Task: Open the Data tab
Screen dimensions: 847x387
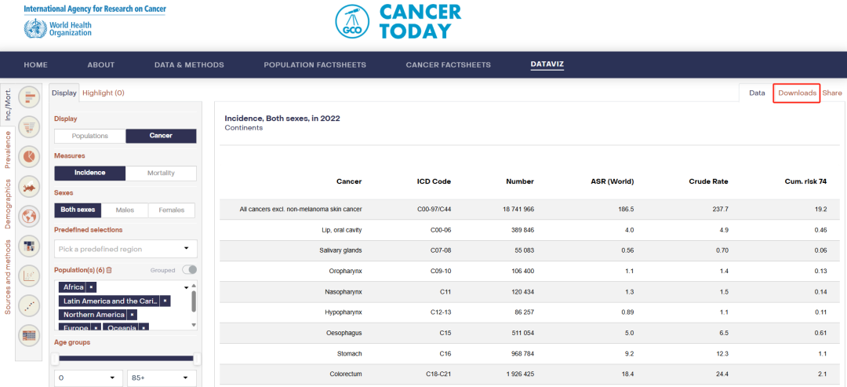Action: 757,93
